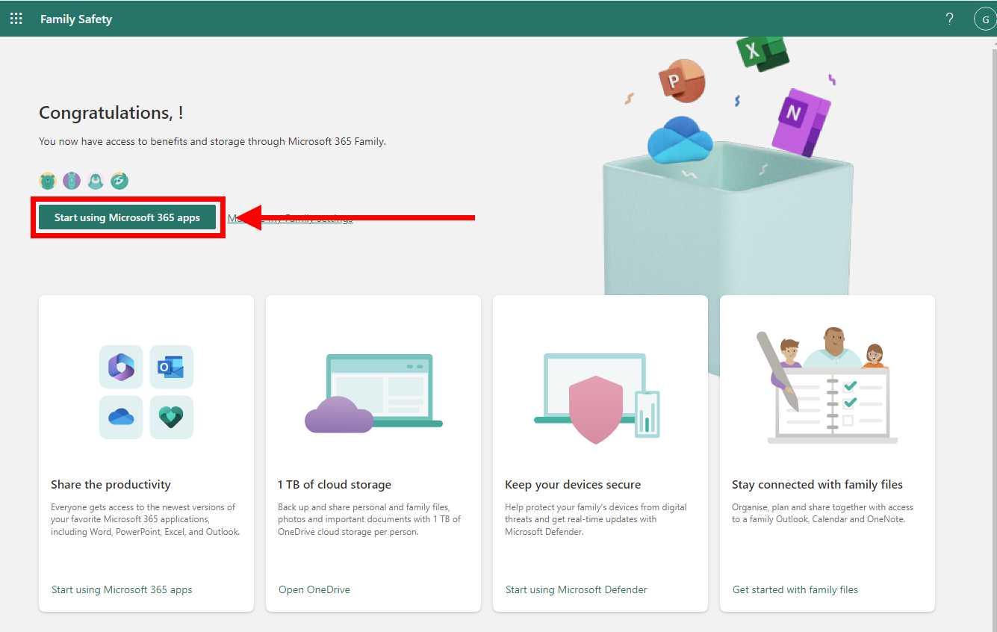Click the purple family member avatar
Image resolution: width=997 pixels, height=632 pixels.
point(72,180)
